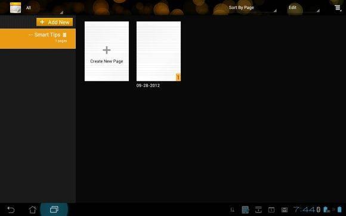Click the Create New Page tile
This screenshot has height=216, width=346.
click(x=107, y=51)
